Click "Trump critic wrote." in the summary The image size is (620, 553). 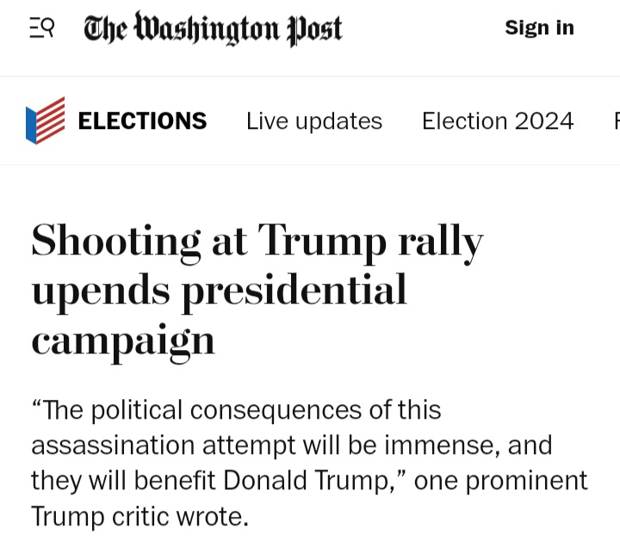tap(139, 516)
